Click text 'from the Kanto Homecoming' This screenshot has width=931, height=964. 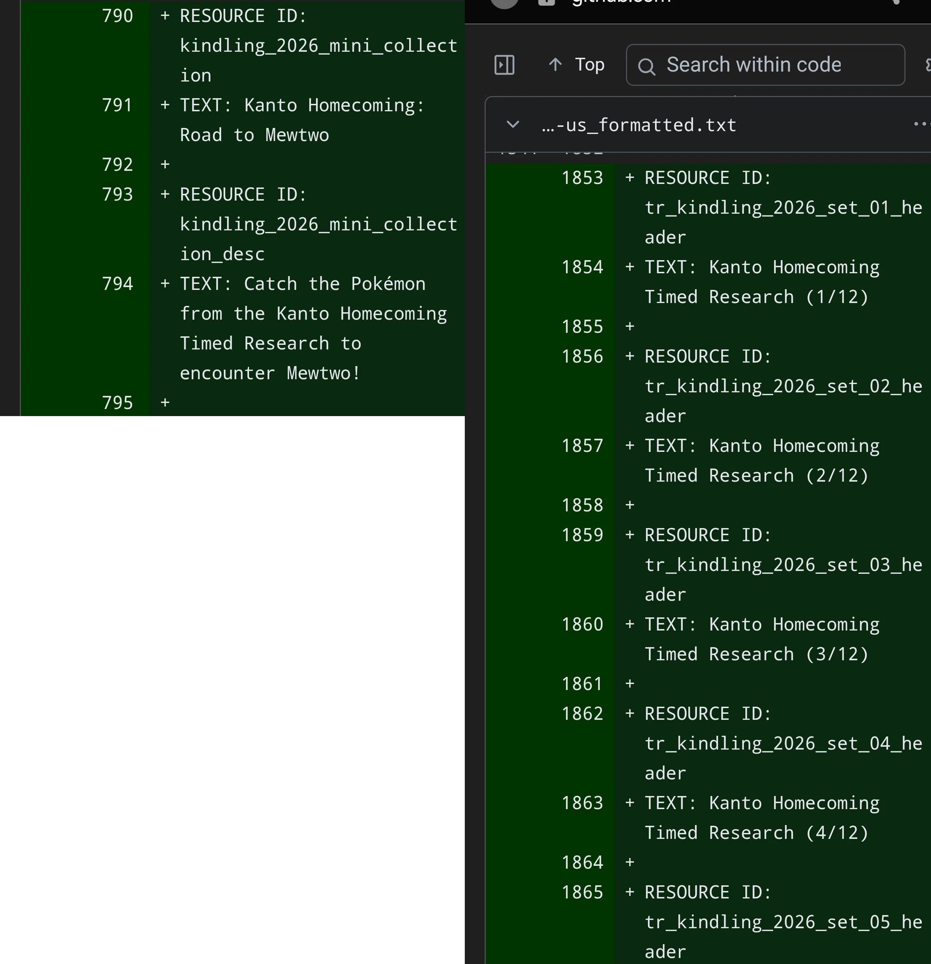313,314
